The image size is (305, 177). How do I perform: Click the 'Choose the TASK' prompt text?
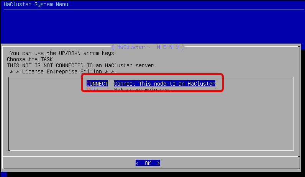pos(30,59)
